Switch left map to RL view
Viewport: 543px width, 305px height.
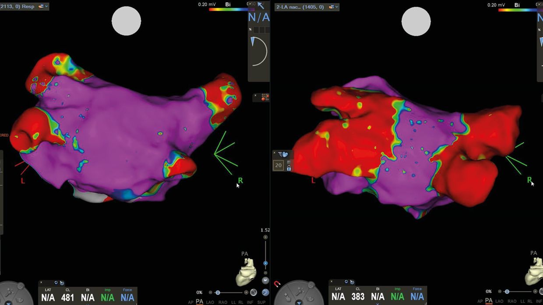pyautogui.click(x=241, y=302)
